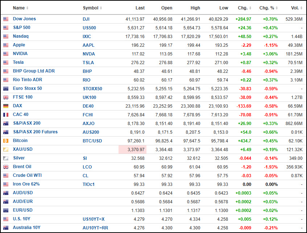Click the gold bar icon beside XAU/USD

[6, 150]
